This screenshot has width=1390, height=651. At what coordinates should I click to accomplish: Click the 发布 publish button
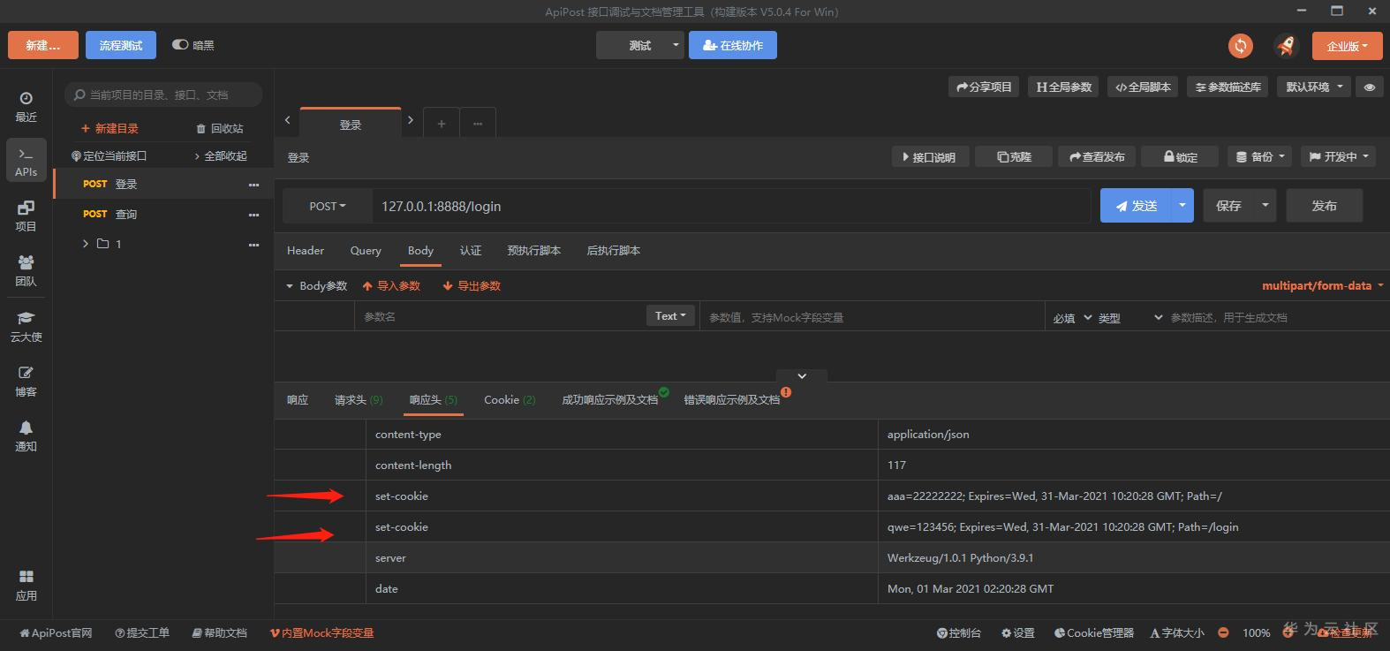pos(1325,206)
